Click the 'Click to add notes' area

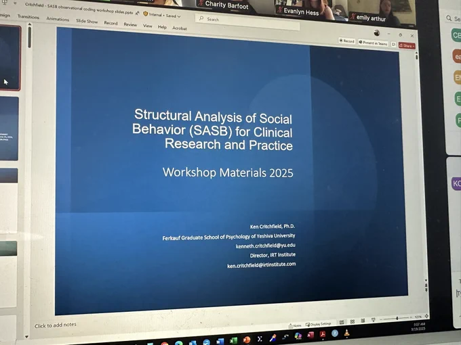coord(56,325)
